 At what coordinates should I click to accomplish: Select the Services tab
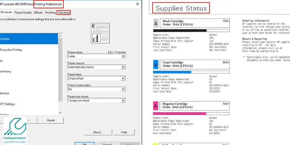tap(64, 13)
